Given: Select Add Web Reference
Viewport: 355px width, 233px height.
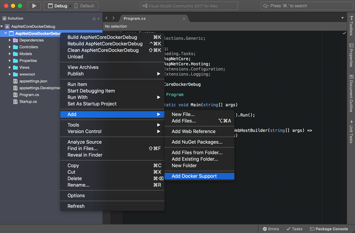Looking at the screenshot, I should pos(200,131).
